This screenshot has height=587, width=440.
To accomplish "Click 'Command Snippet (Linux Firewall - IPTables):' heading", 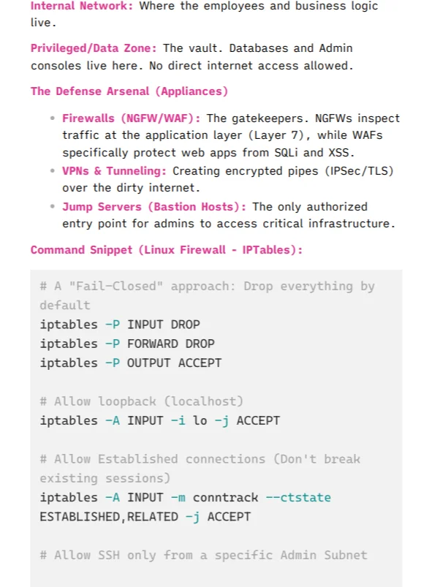I will [167, 250].
